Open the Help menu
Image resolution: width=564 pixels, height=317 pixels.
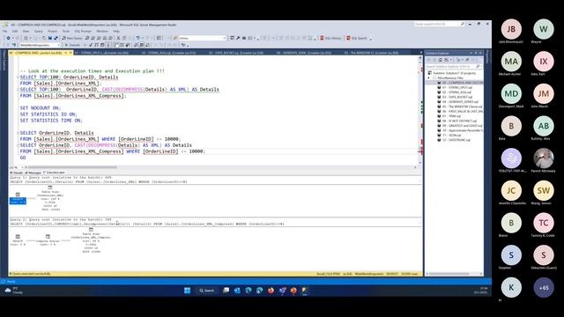(x=116, y=32)
